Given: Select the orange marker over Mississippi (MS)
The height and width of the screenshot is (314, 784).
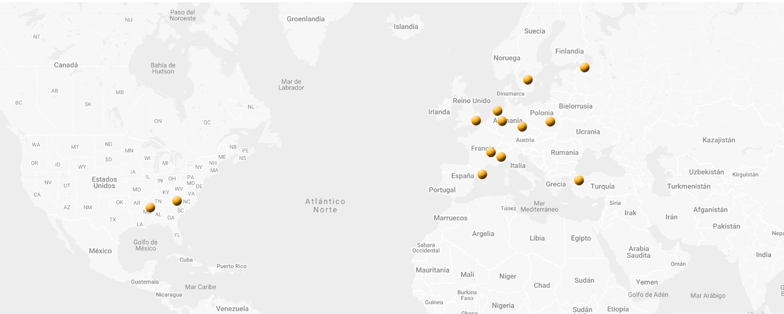Looking at the screenshot, I should [150, 207].
